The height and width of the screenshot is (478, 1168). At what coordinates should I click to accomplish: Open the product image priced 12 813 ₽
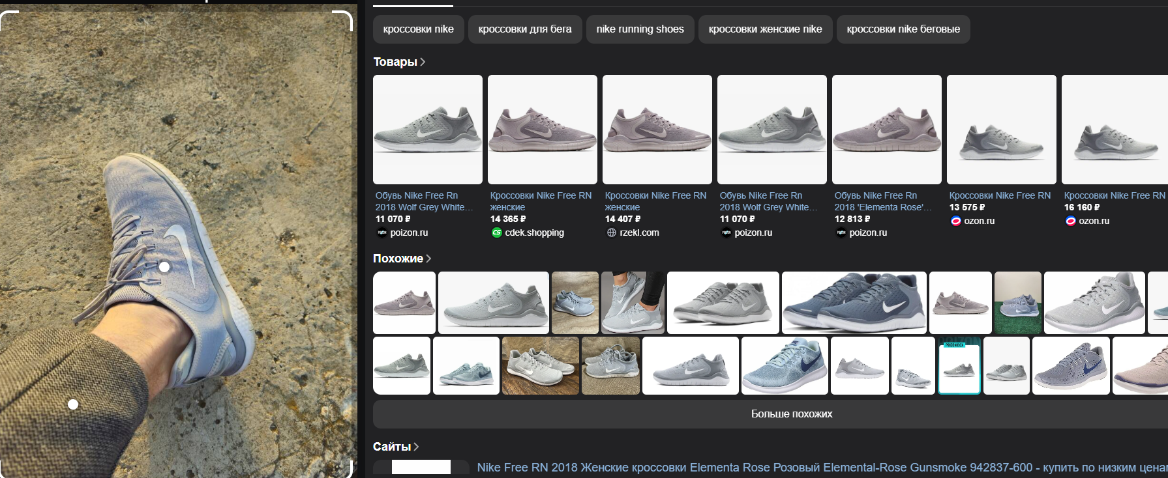click(887, 130)
